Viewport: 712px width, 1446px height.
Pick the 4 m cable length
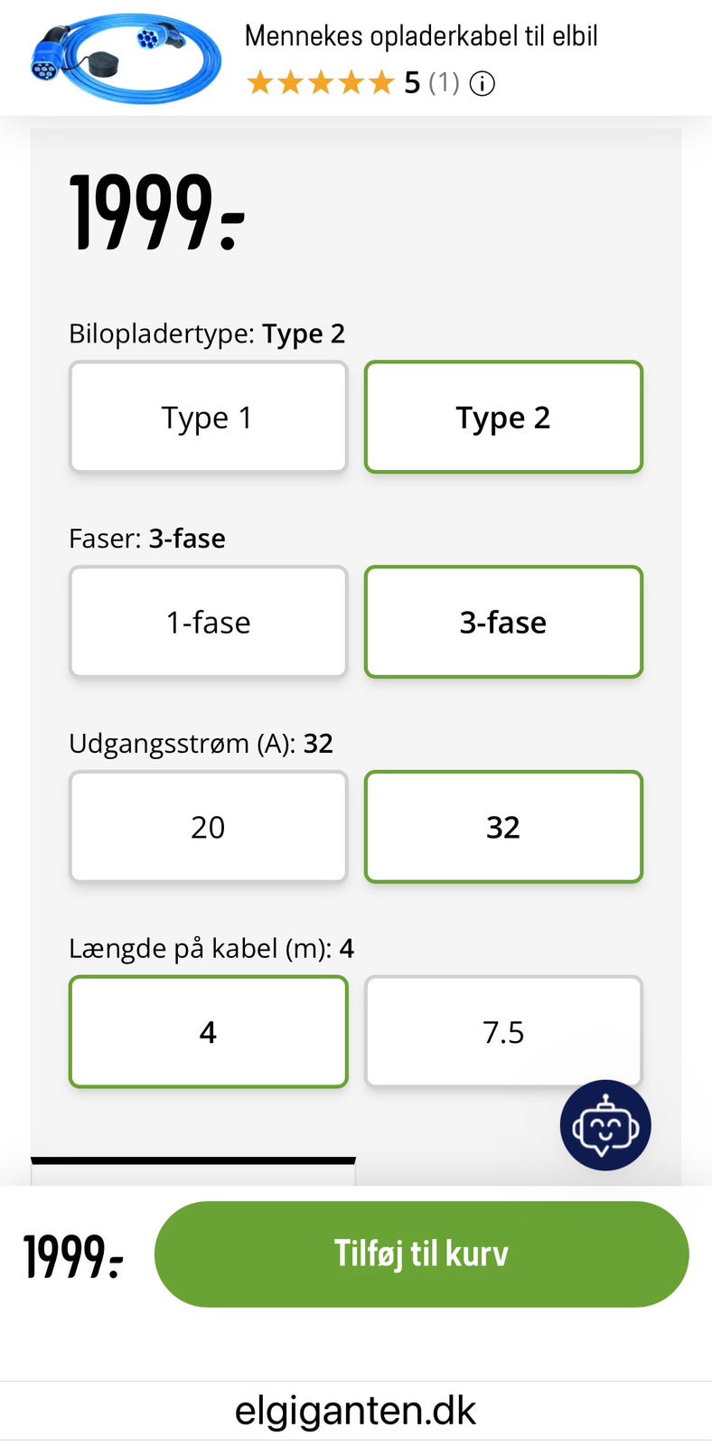pos(209,1032)
